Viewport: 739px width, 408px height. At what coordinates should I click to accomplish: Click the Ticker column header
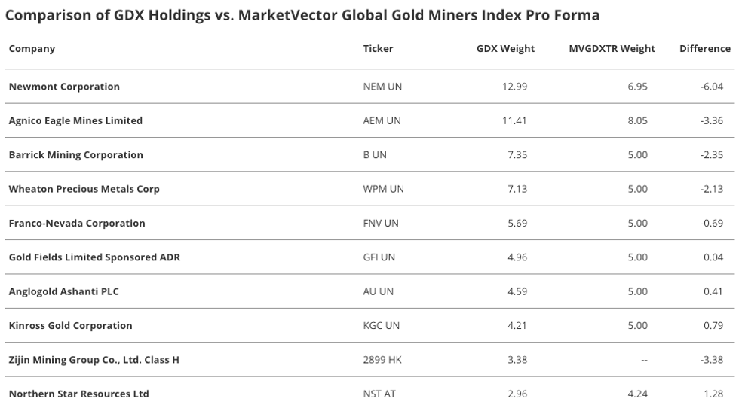click(x=378, y=49)
